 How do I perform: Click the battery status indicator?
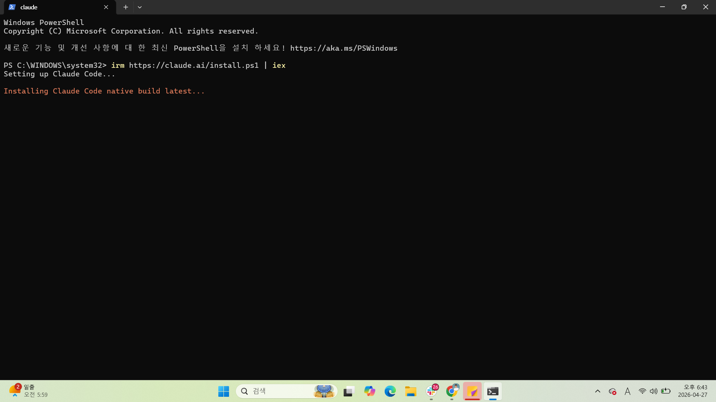click(666, 391)
